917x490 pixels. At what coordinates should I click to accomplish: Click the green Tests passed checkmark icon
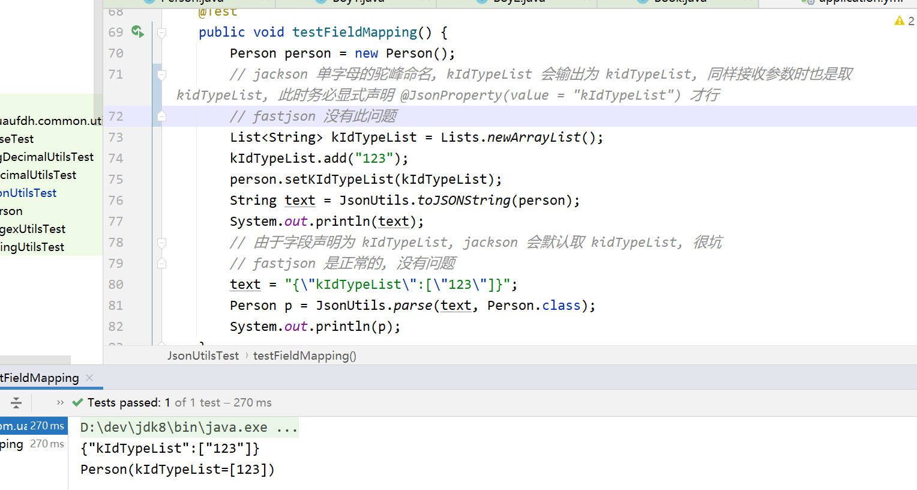(x=77, y=402)
